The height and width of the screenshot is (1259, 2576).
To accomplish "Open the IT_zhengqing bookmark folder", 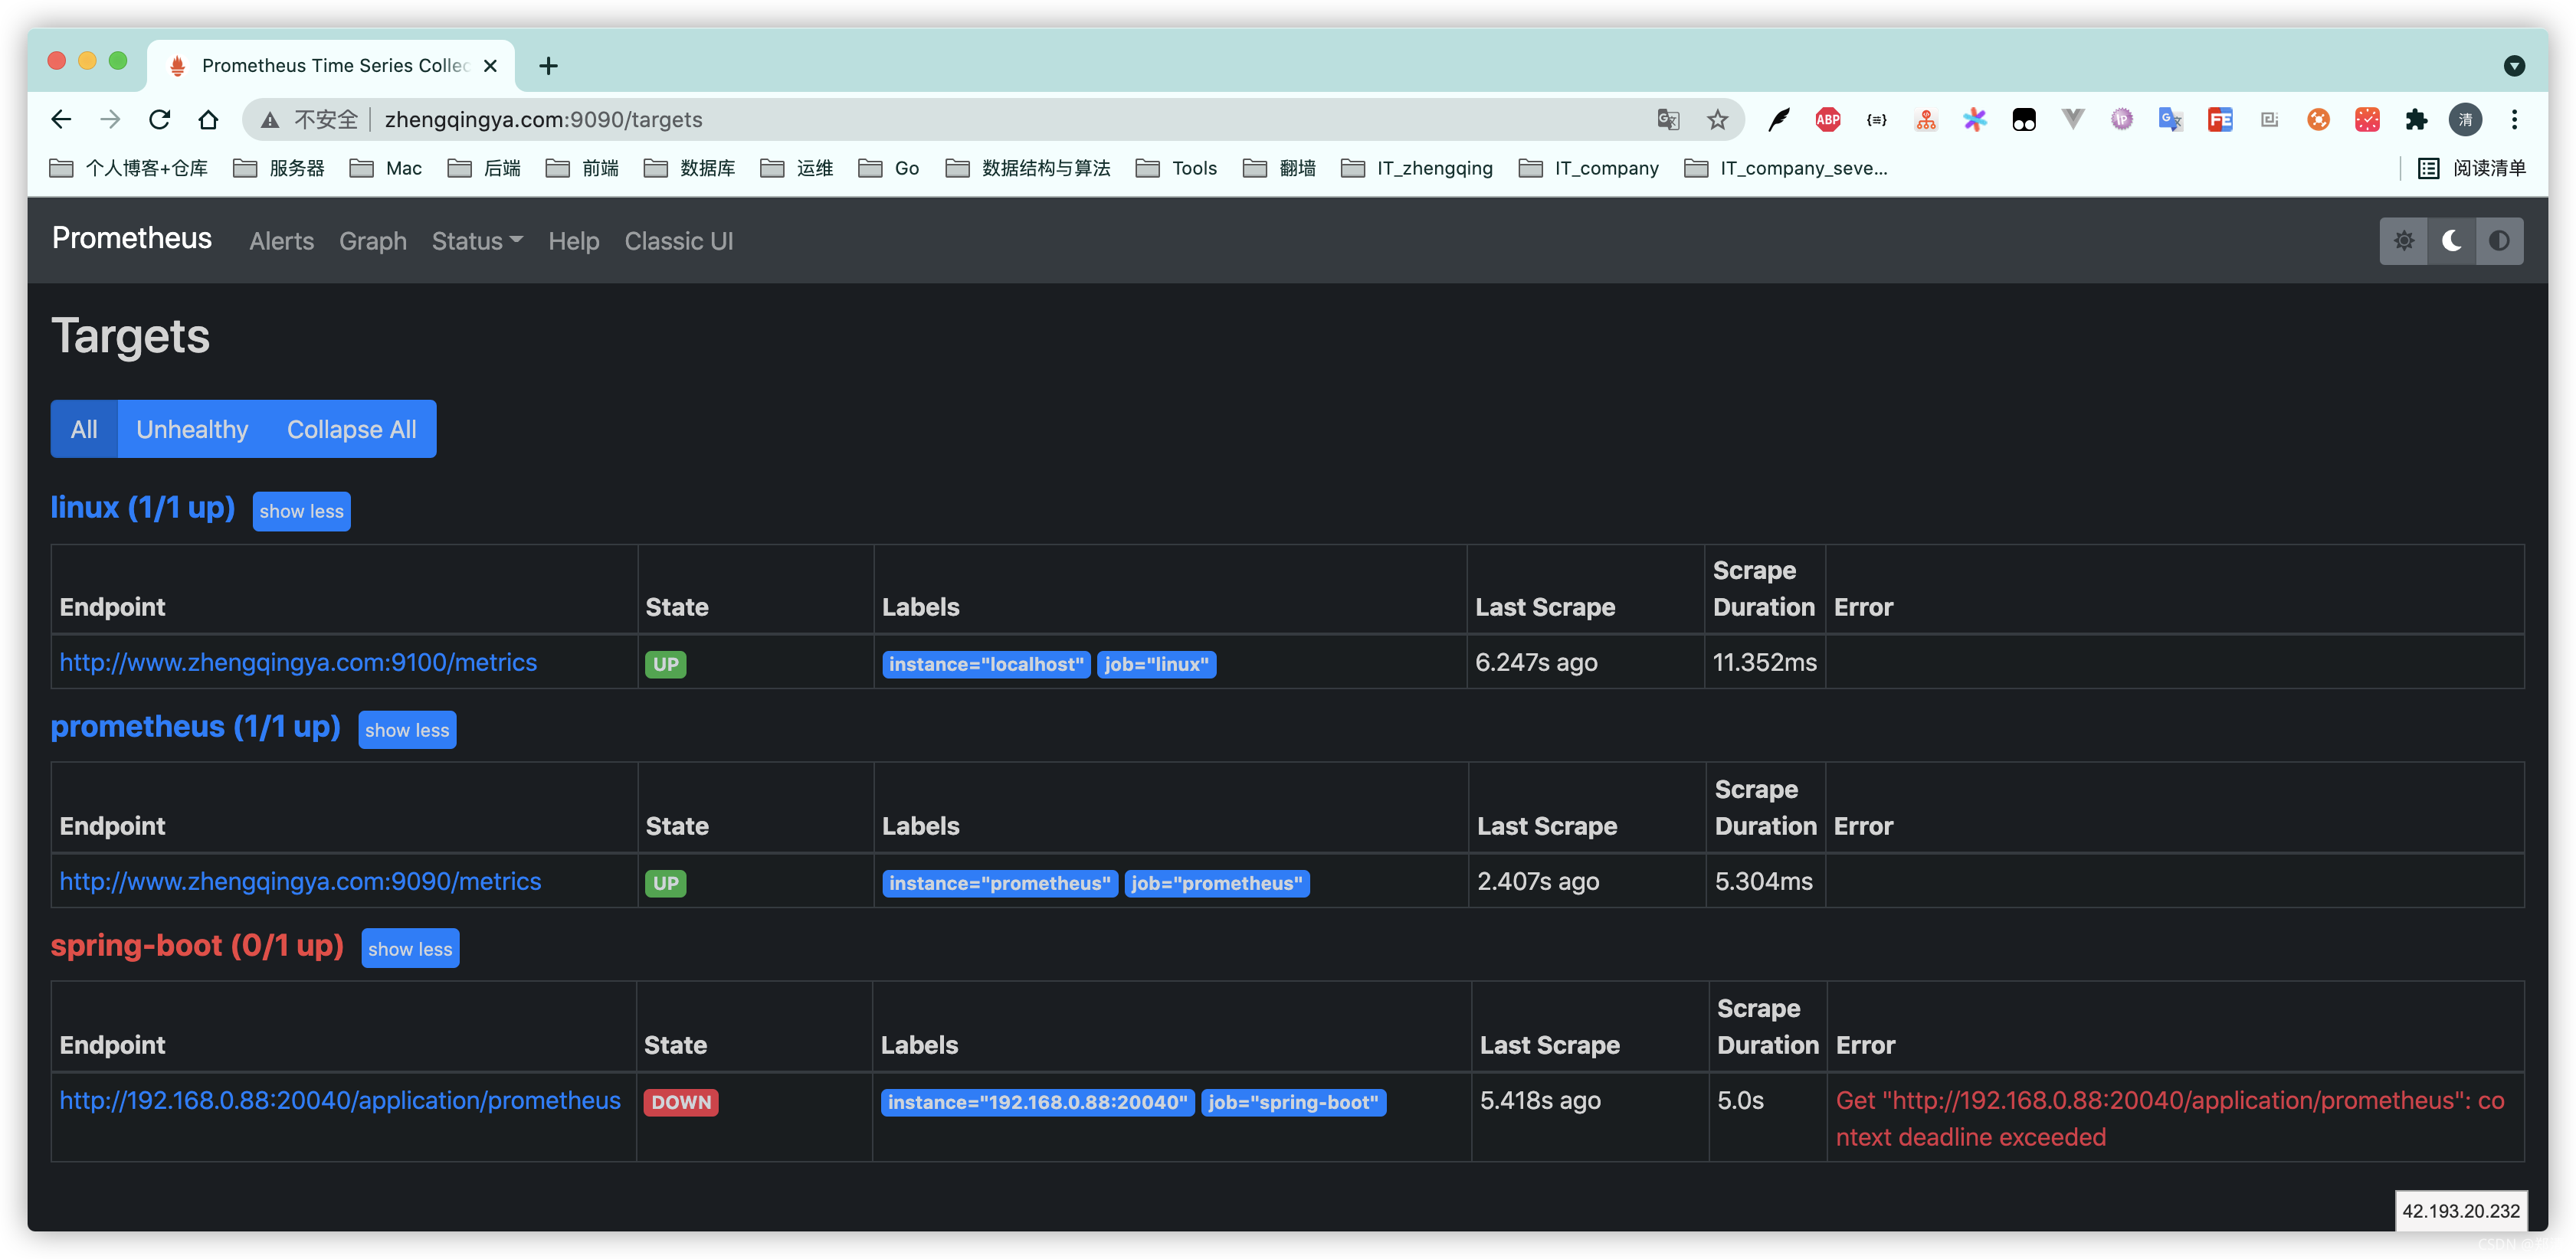I will click(x=1417, y=168).
